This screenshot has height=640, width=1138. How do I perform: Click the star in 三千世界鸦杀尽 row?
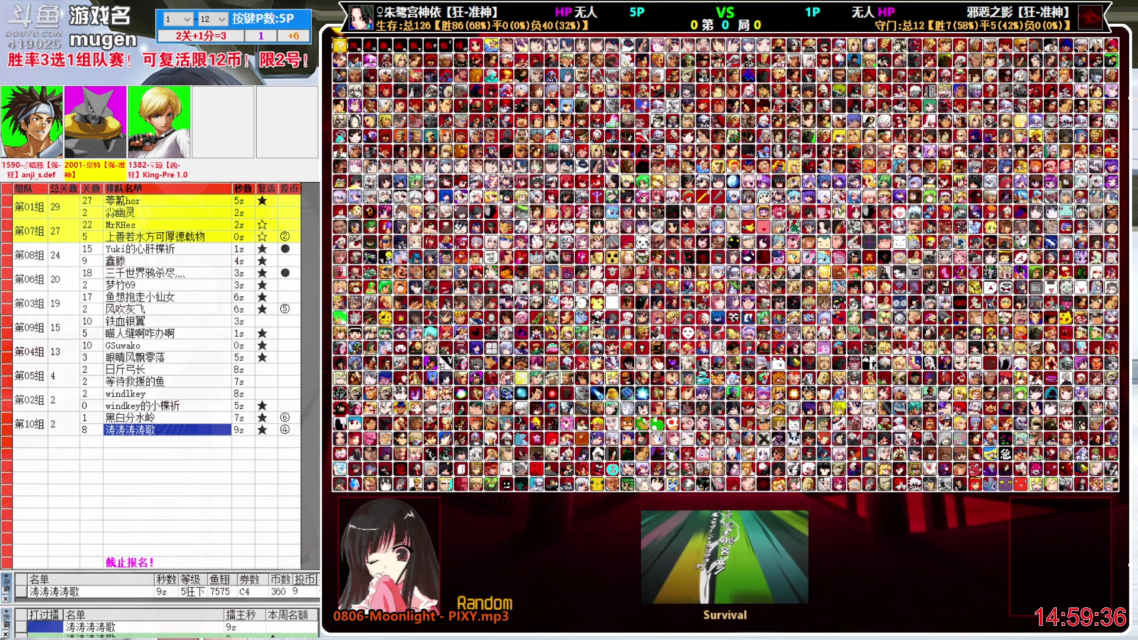(x=262, y=273)
